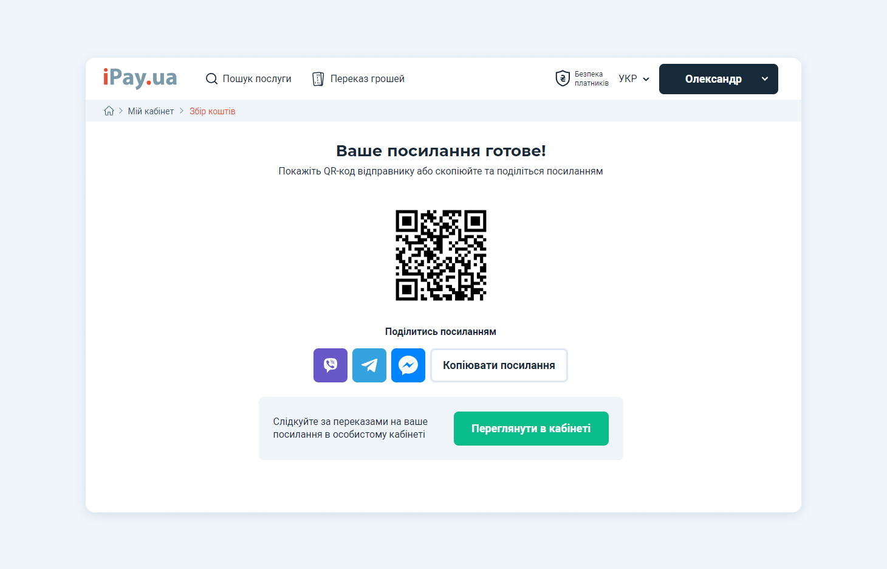Click the Збір коштів breadcrumb
Viewport: 887px width, 569px height.
[212, 111]
